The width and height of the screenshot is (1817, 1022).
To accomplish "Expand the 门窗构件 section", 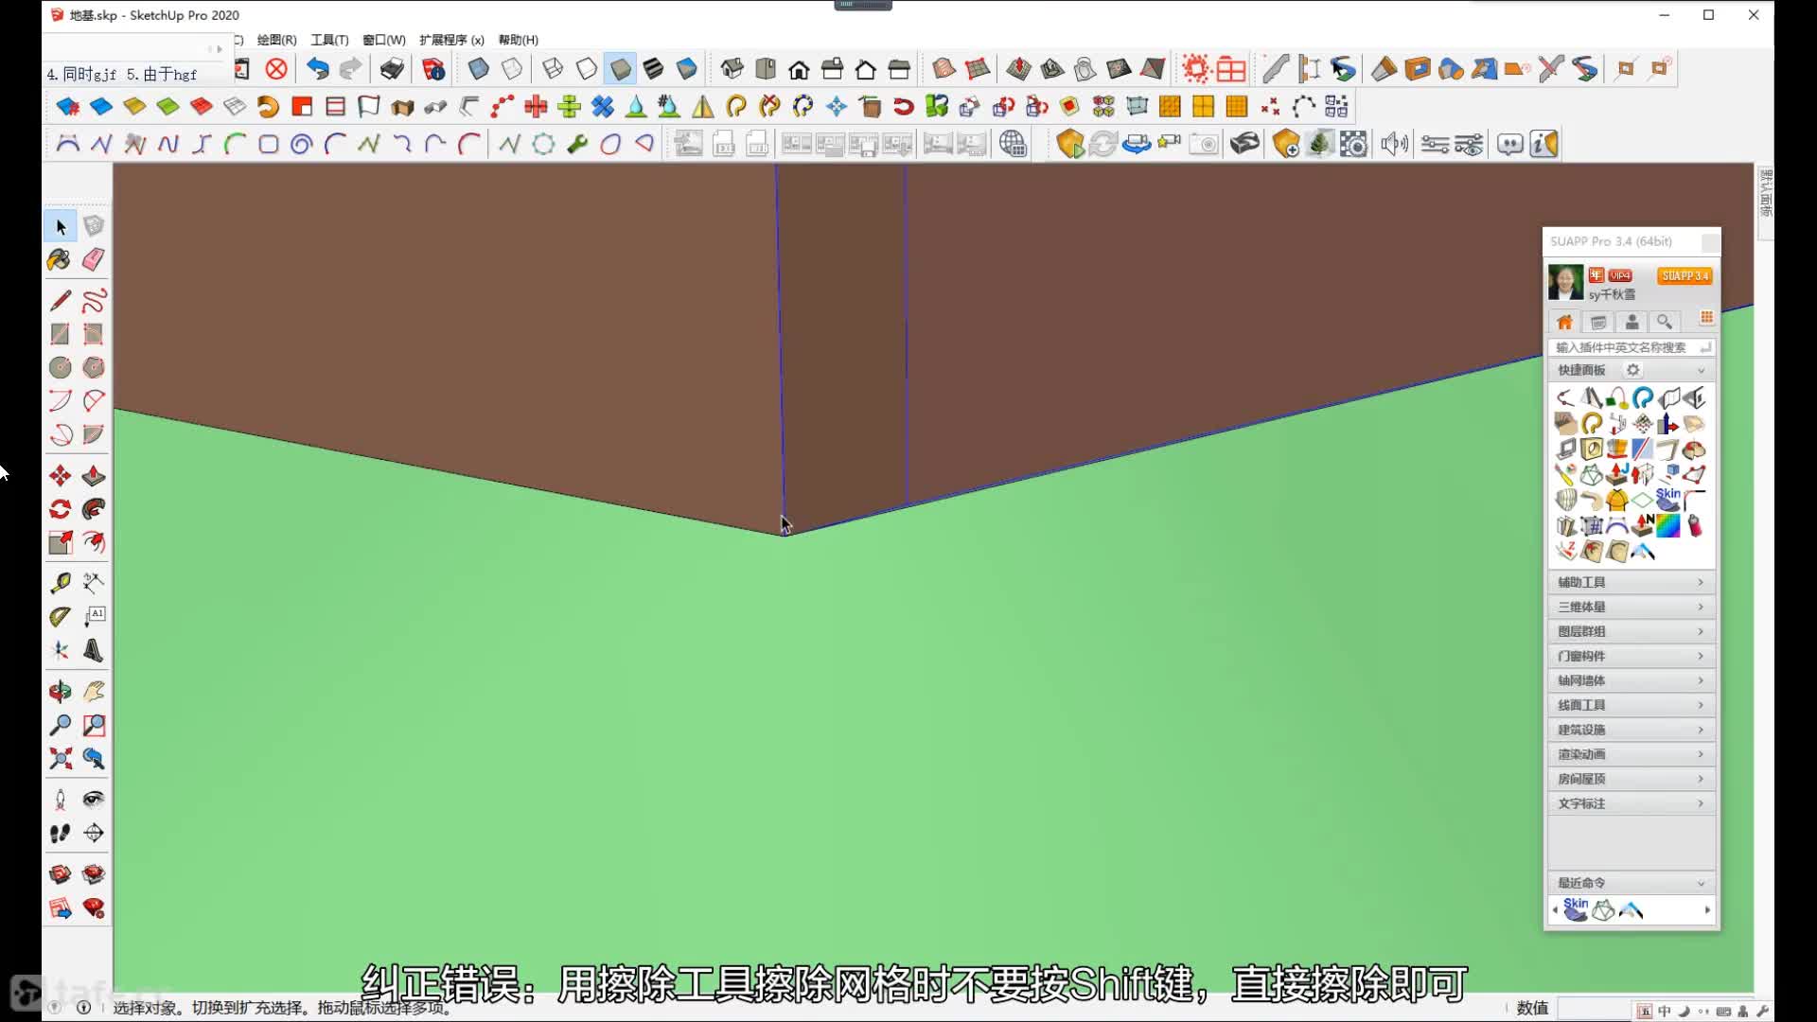I will coord(1632,656).
